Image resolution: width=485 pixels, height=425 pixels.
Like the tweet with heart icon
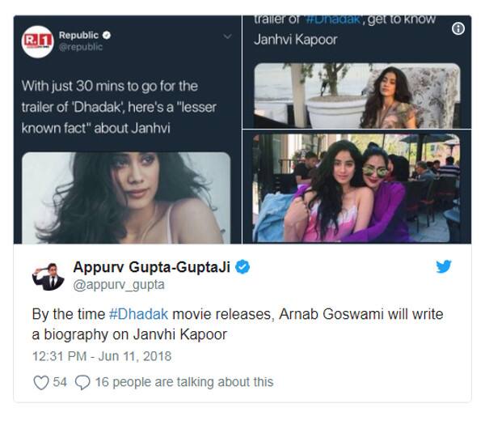[41, 382]
